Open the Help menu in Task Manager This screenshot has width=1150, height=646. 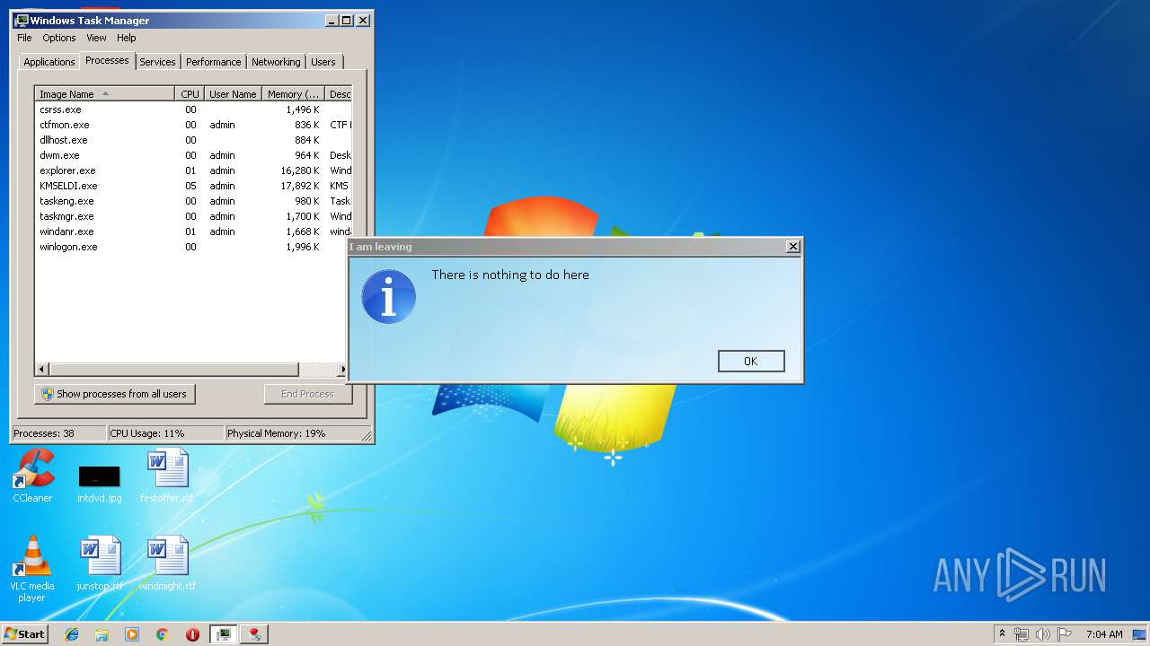[x=127, y=38]
